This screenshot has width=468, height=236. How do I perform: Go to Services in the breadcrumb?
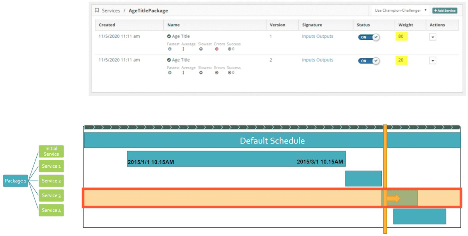[x=111, y=11]
